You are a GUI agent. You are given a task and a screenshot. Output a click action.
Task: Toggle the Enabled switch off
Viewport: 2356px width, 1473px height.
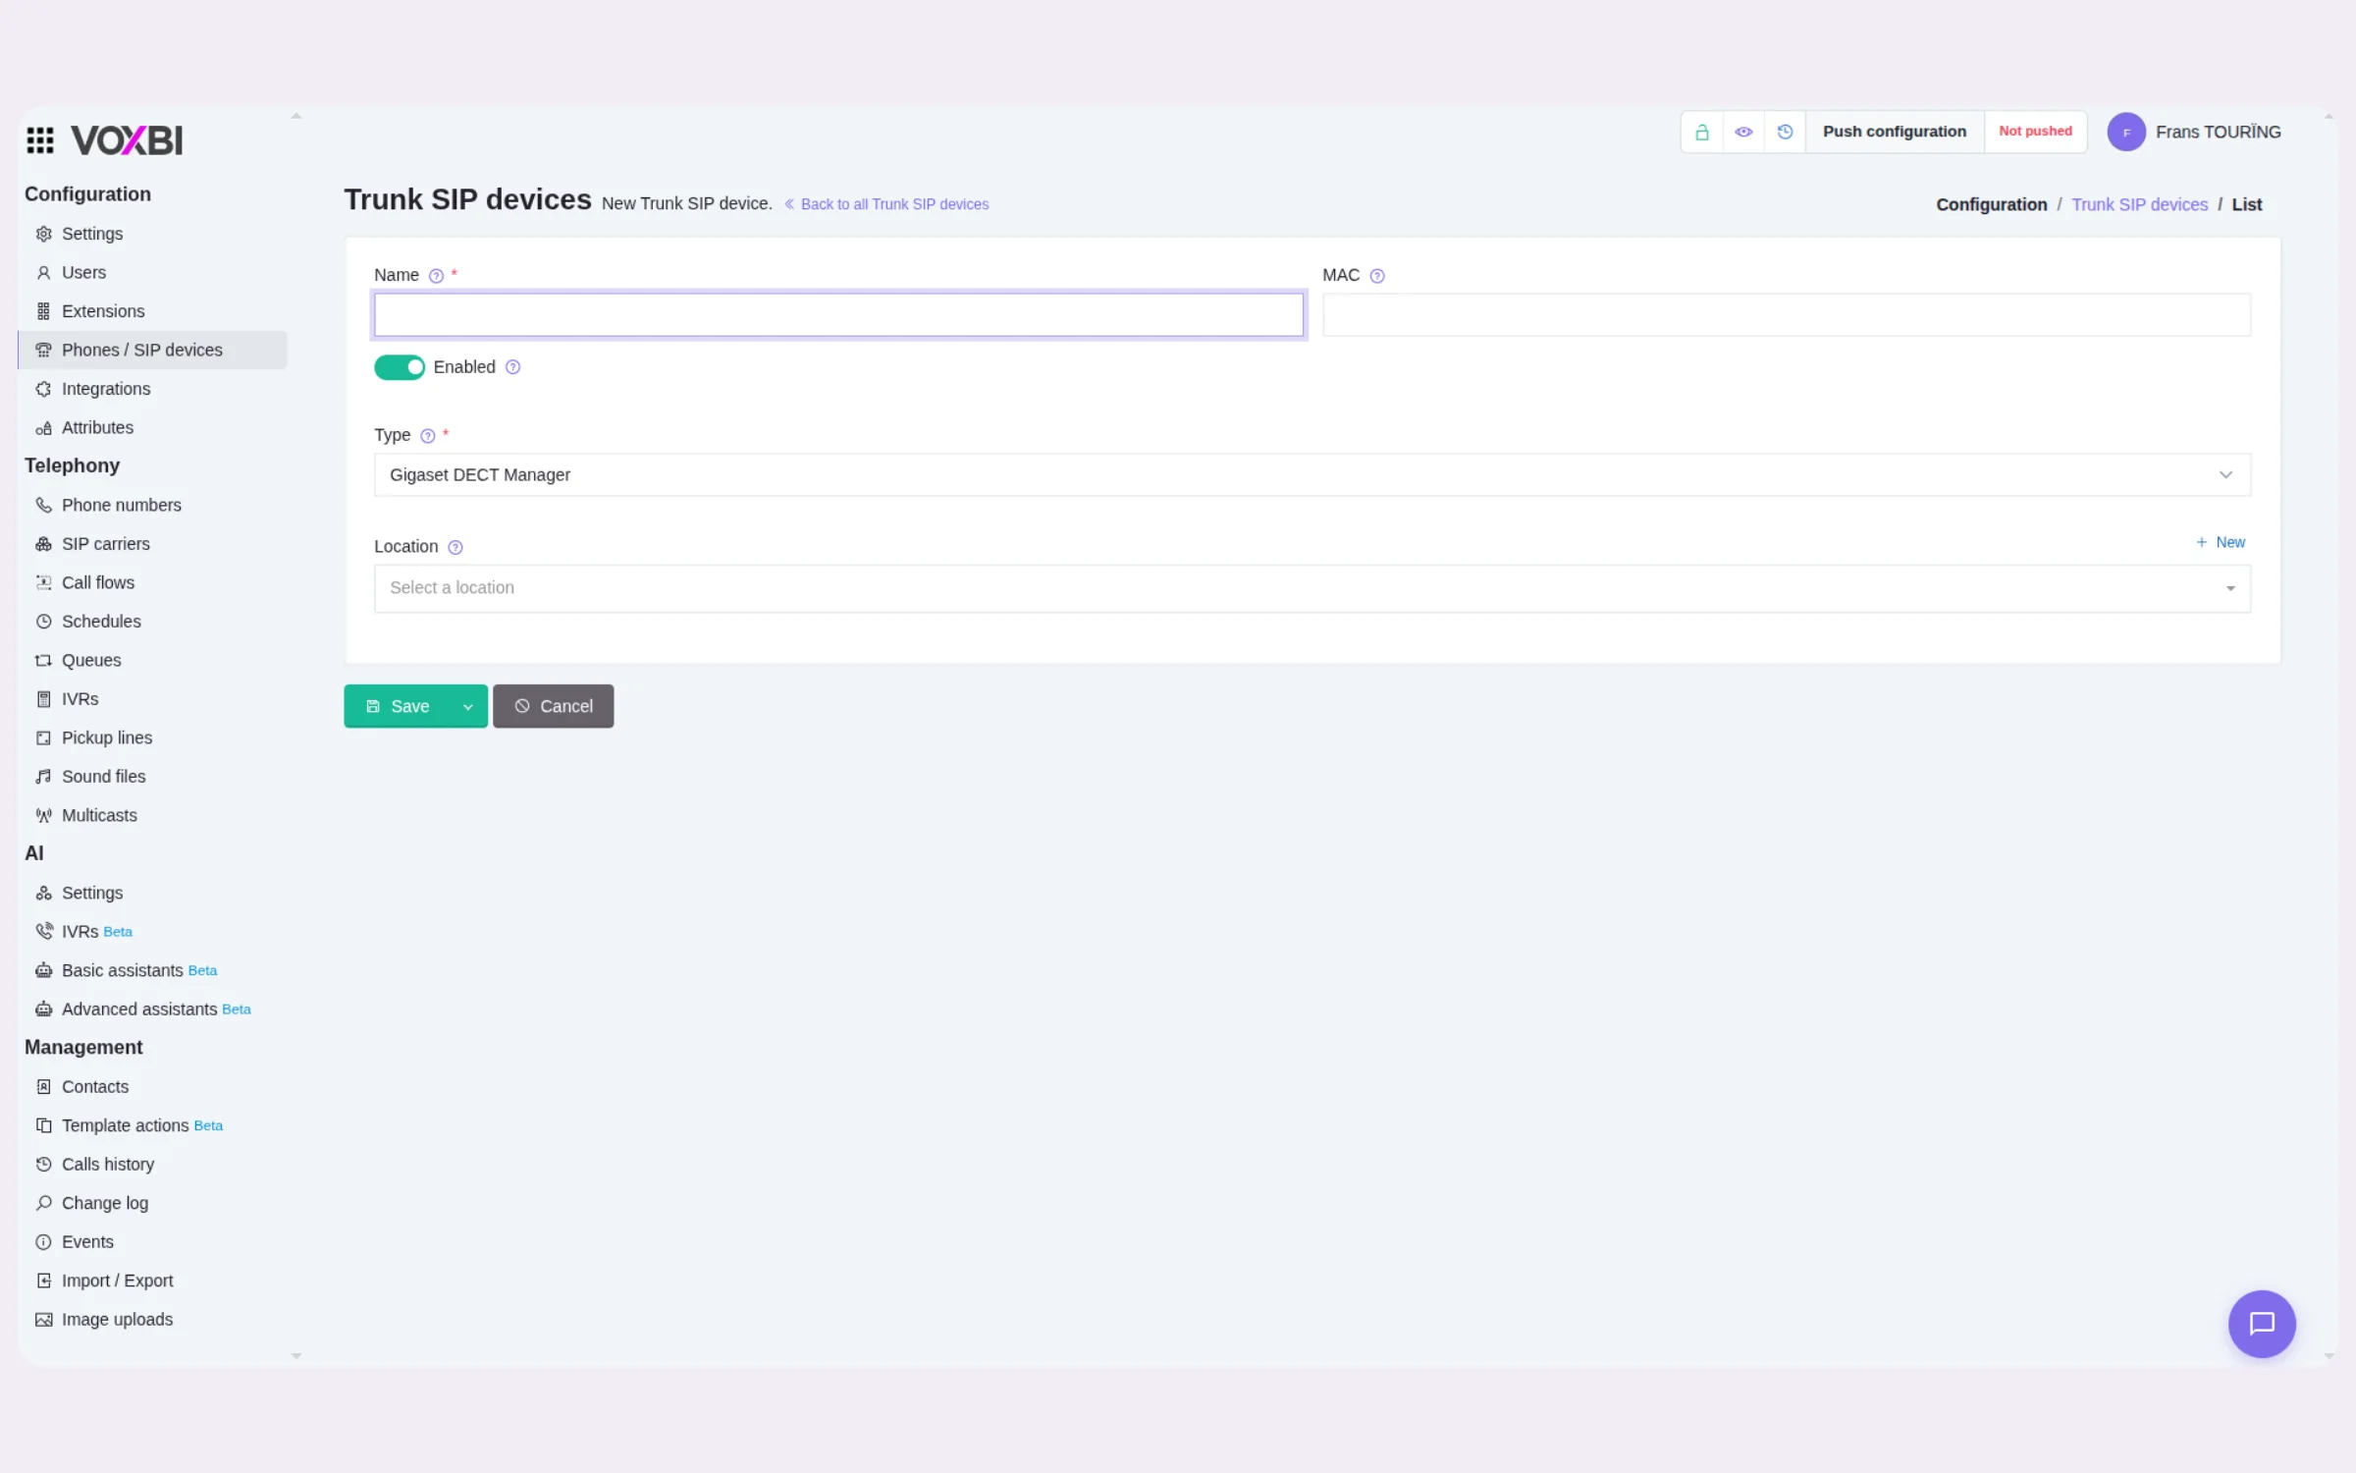click(400, 367)
